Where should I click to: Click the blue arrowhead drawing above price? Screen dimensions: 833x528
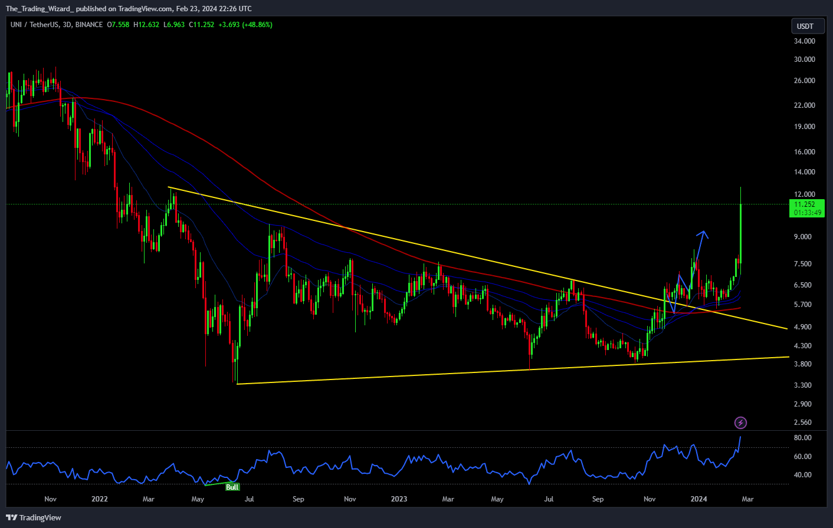(x=702, y=234)
